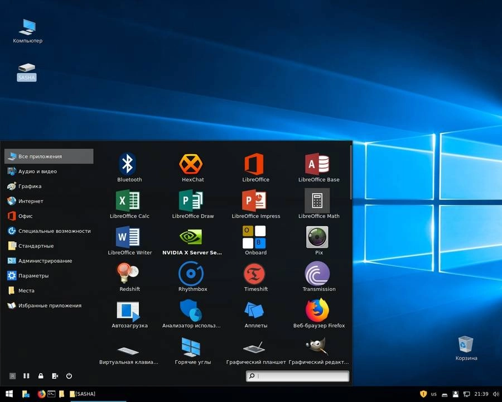Select the Аудио и видео category
The image size is (502, 402).
[x=49, y=171]
